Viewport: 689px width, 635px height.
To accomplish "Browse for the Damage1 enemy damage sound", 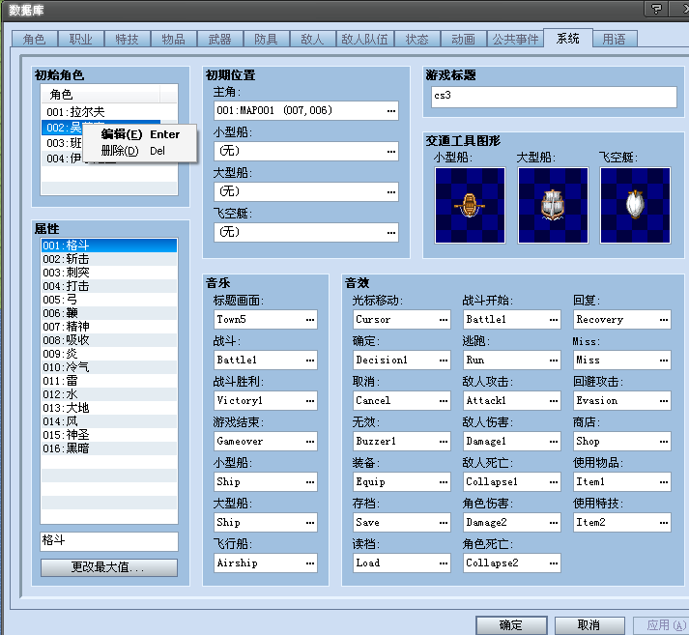I will coord(554,441).
